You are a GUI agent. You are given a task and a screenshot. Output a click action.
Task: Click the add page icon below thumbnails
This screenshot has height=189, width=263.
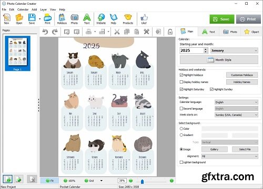click(7, 179)
